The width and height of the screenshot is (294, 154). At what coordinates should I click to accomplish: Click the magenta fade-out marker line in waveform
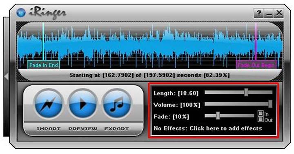click(256, 41)
